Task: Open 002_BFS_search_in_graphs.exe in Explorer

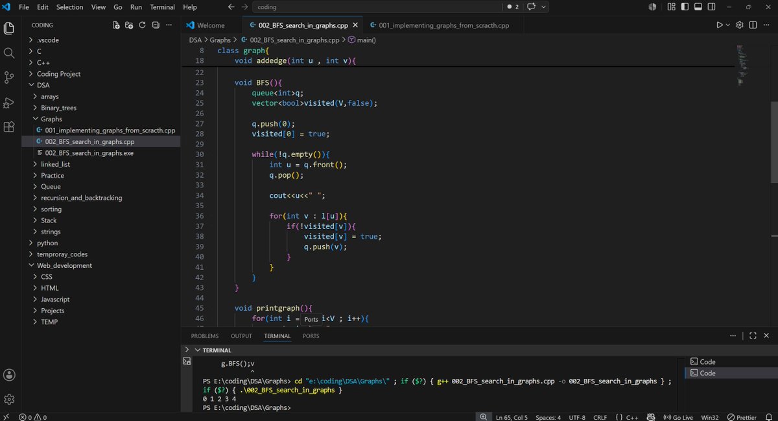Action: coord(89,152)
